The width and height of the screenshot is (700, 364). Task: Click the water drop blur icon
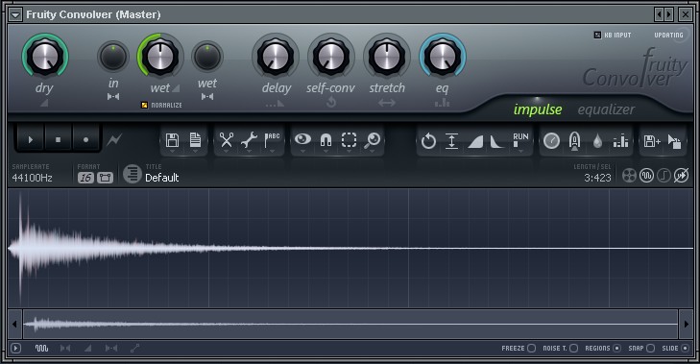click(x=597, y=141)
